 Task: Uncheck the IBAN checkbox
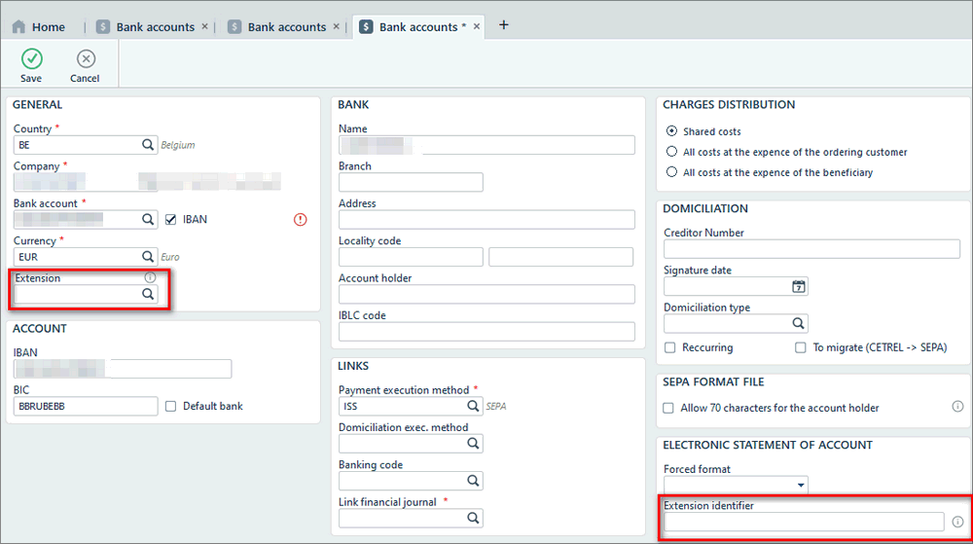coord(171,220)
